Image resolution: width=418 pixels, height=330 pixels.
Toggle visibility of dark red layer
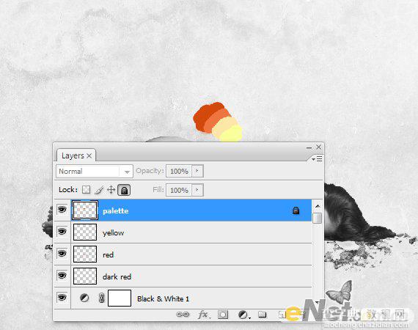[62, 275]
